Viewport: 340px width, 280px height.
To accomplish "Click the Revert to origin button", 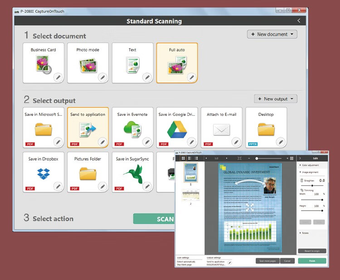I will tap(312, 251).
